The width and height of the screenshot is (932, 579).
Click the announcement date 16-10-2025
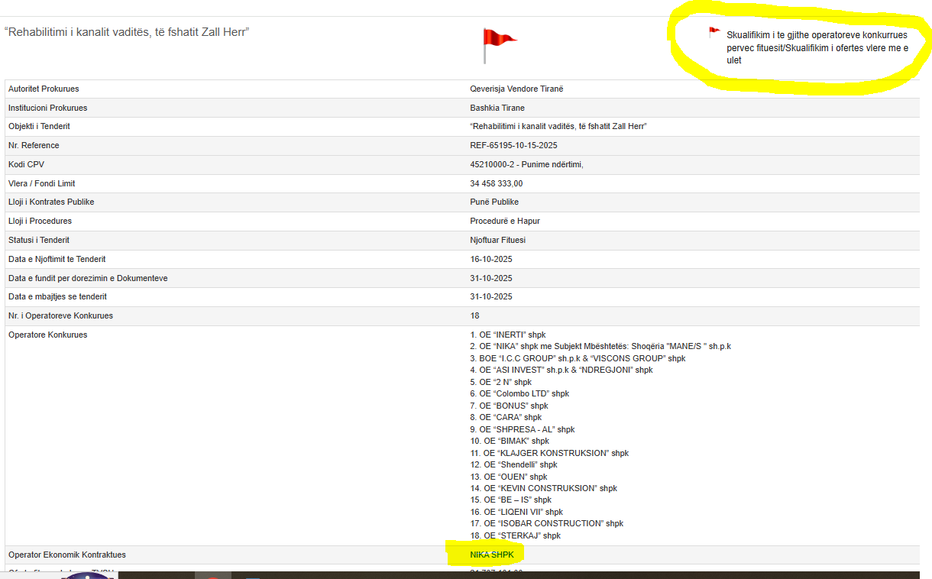click(490, 259)
